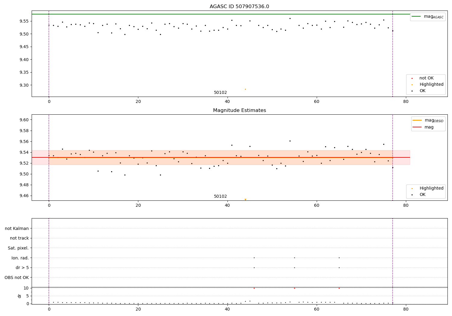Select the 'Magnitude Estimates' plot title
The width and height of the screenshot is (452, 316).
pos(239,110)
